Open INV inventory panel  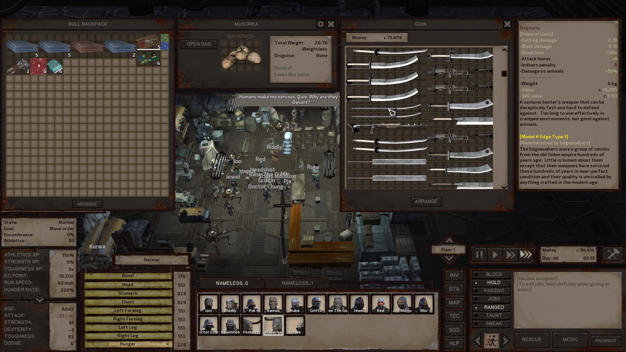454,275
